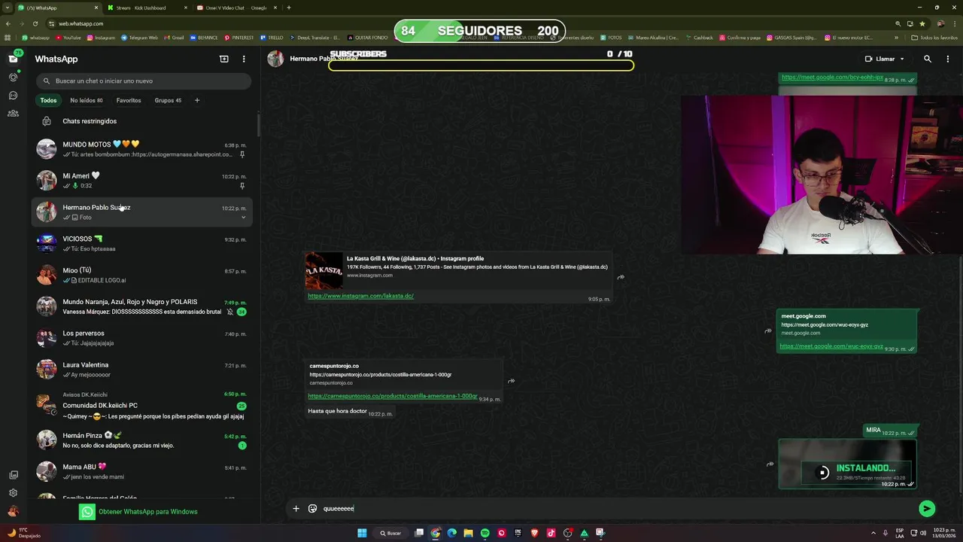The image size is (963, 542).
Task: Click the Chats restringidos lock icon
Action: 47,121
